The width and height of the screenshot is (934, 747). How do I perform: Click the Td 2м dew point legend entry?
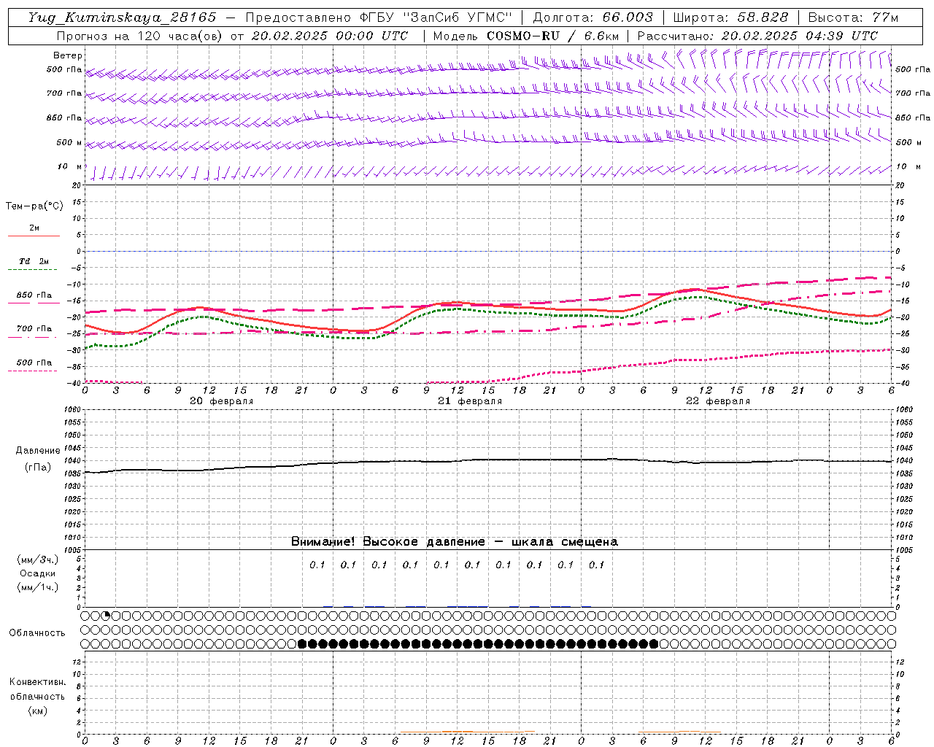[34, 261]
